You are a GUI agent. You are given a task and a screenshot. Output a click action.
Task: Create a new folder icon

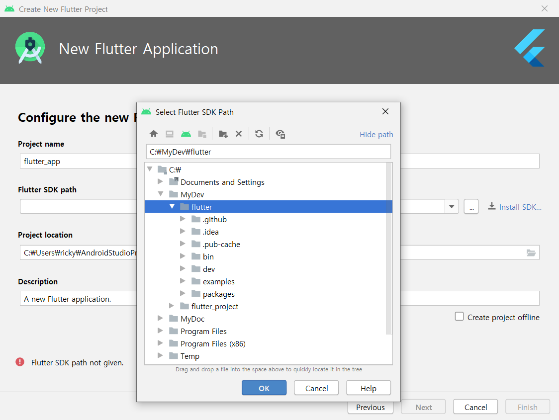coord(223,134)
